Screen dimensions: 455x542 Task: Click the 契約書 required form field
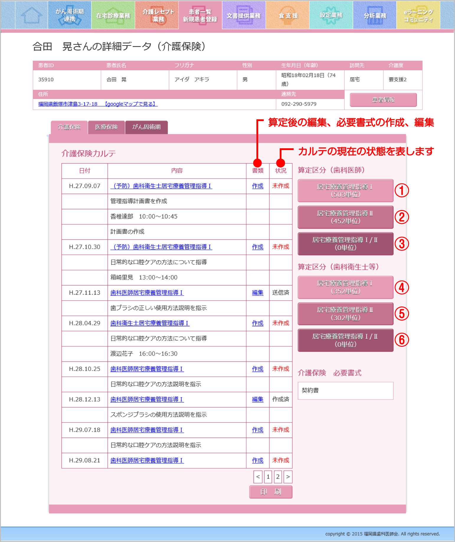coord(346,390)
